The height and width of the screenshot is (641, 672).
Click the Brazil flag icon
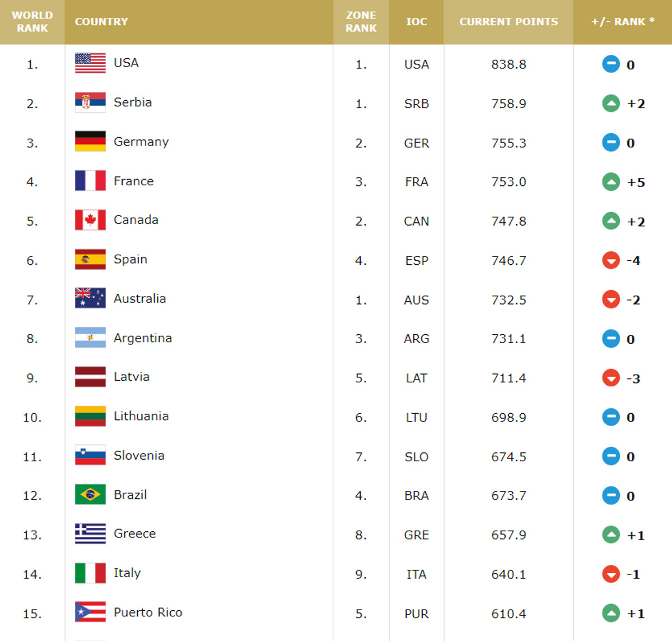(90, 495)
